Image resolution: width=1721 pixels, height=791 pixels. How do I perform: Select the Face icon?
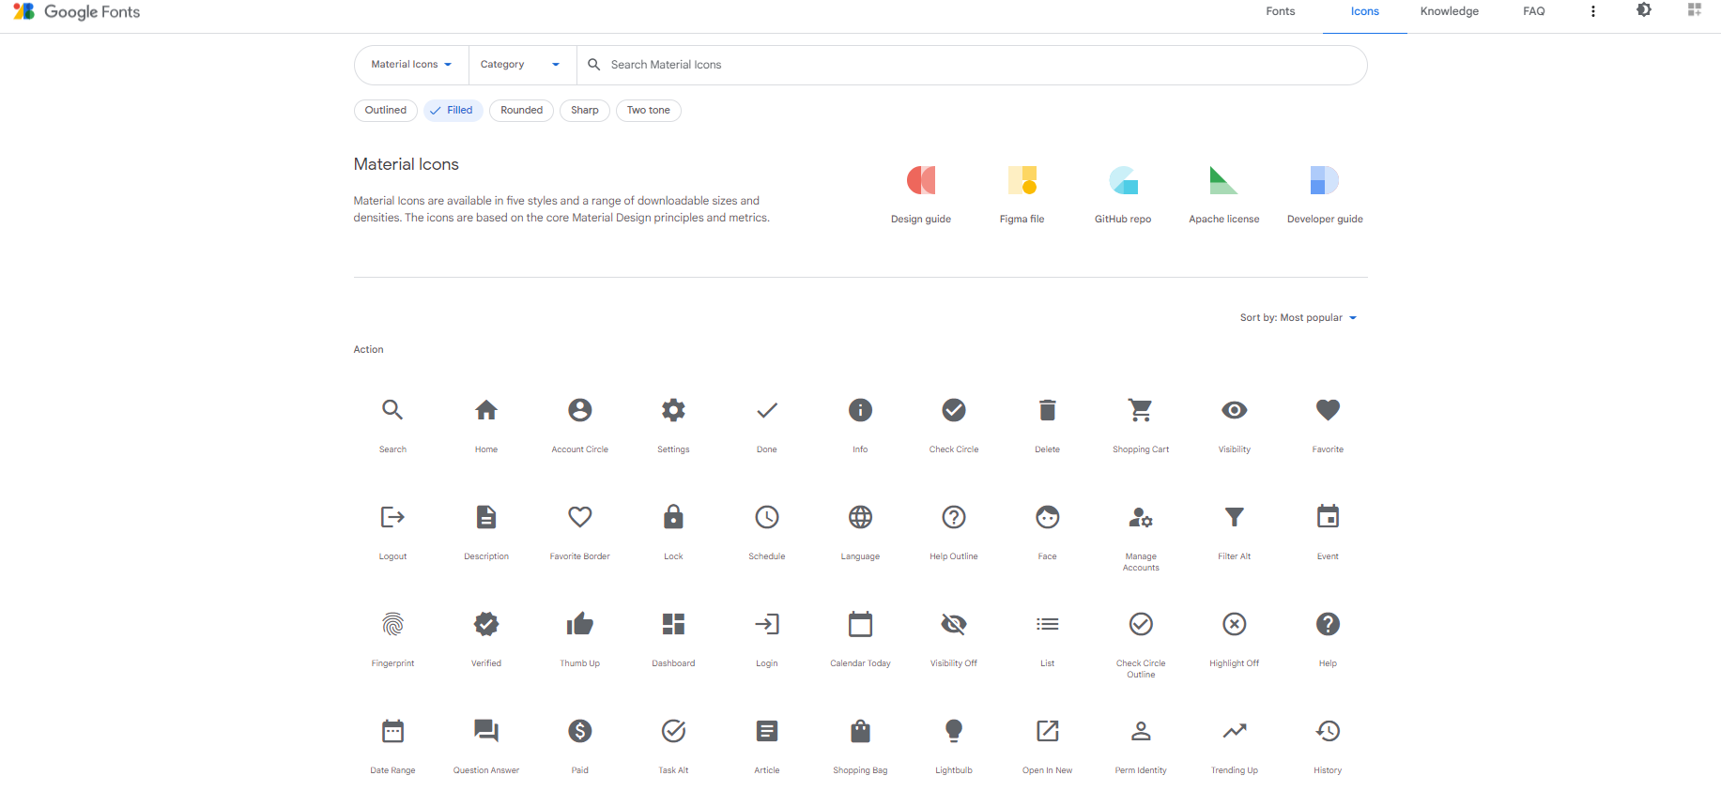tap(1048, 517)
